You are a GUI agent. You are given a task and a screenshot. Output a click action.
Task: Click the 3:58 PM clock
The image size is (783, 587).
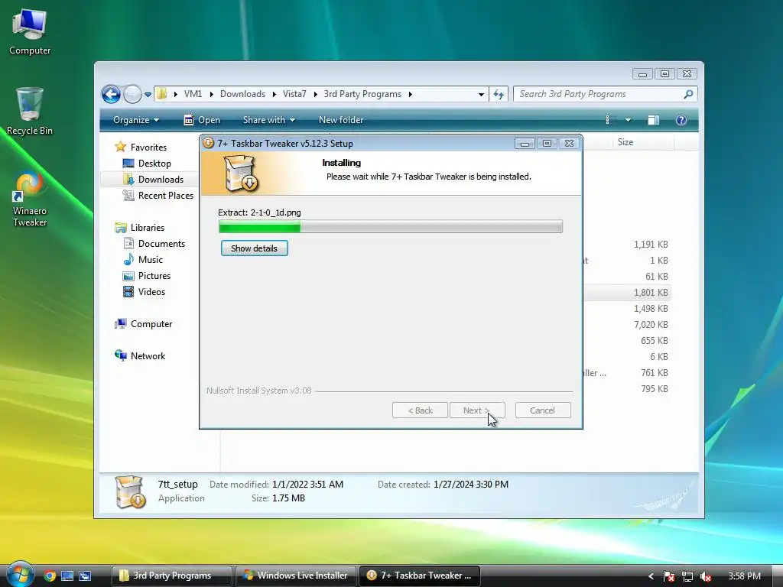pyautogui.click(x=744, y=576)
